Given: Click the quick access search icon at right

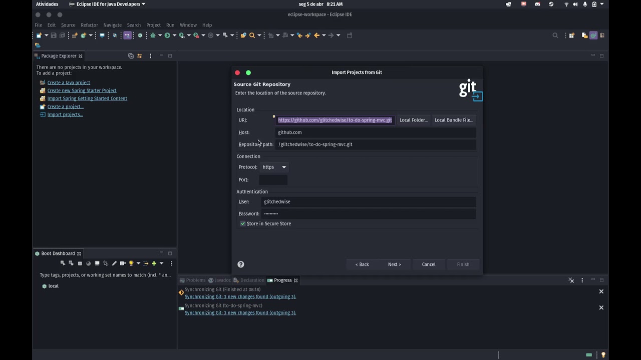Looking at the screenshot, I should click(555, 35).
